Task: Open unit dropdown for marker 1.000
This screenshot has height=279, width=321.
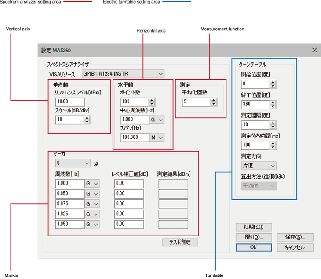Action: pos(92,184)
